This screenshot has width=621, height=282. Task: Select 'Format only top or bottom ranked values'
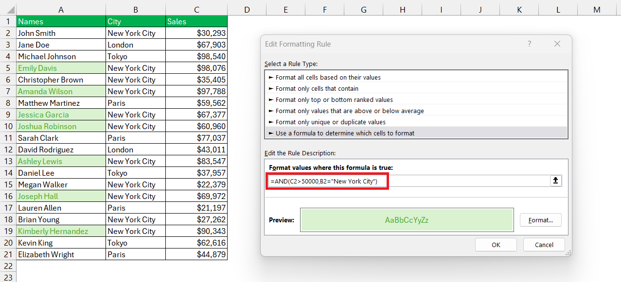(417, 100)
